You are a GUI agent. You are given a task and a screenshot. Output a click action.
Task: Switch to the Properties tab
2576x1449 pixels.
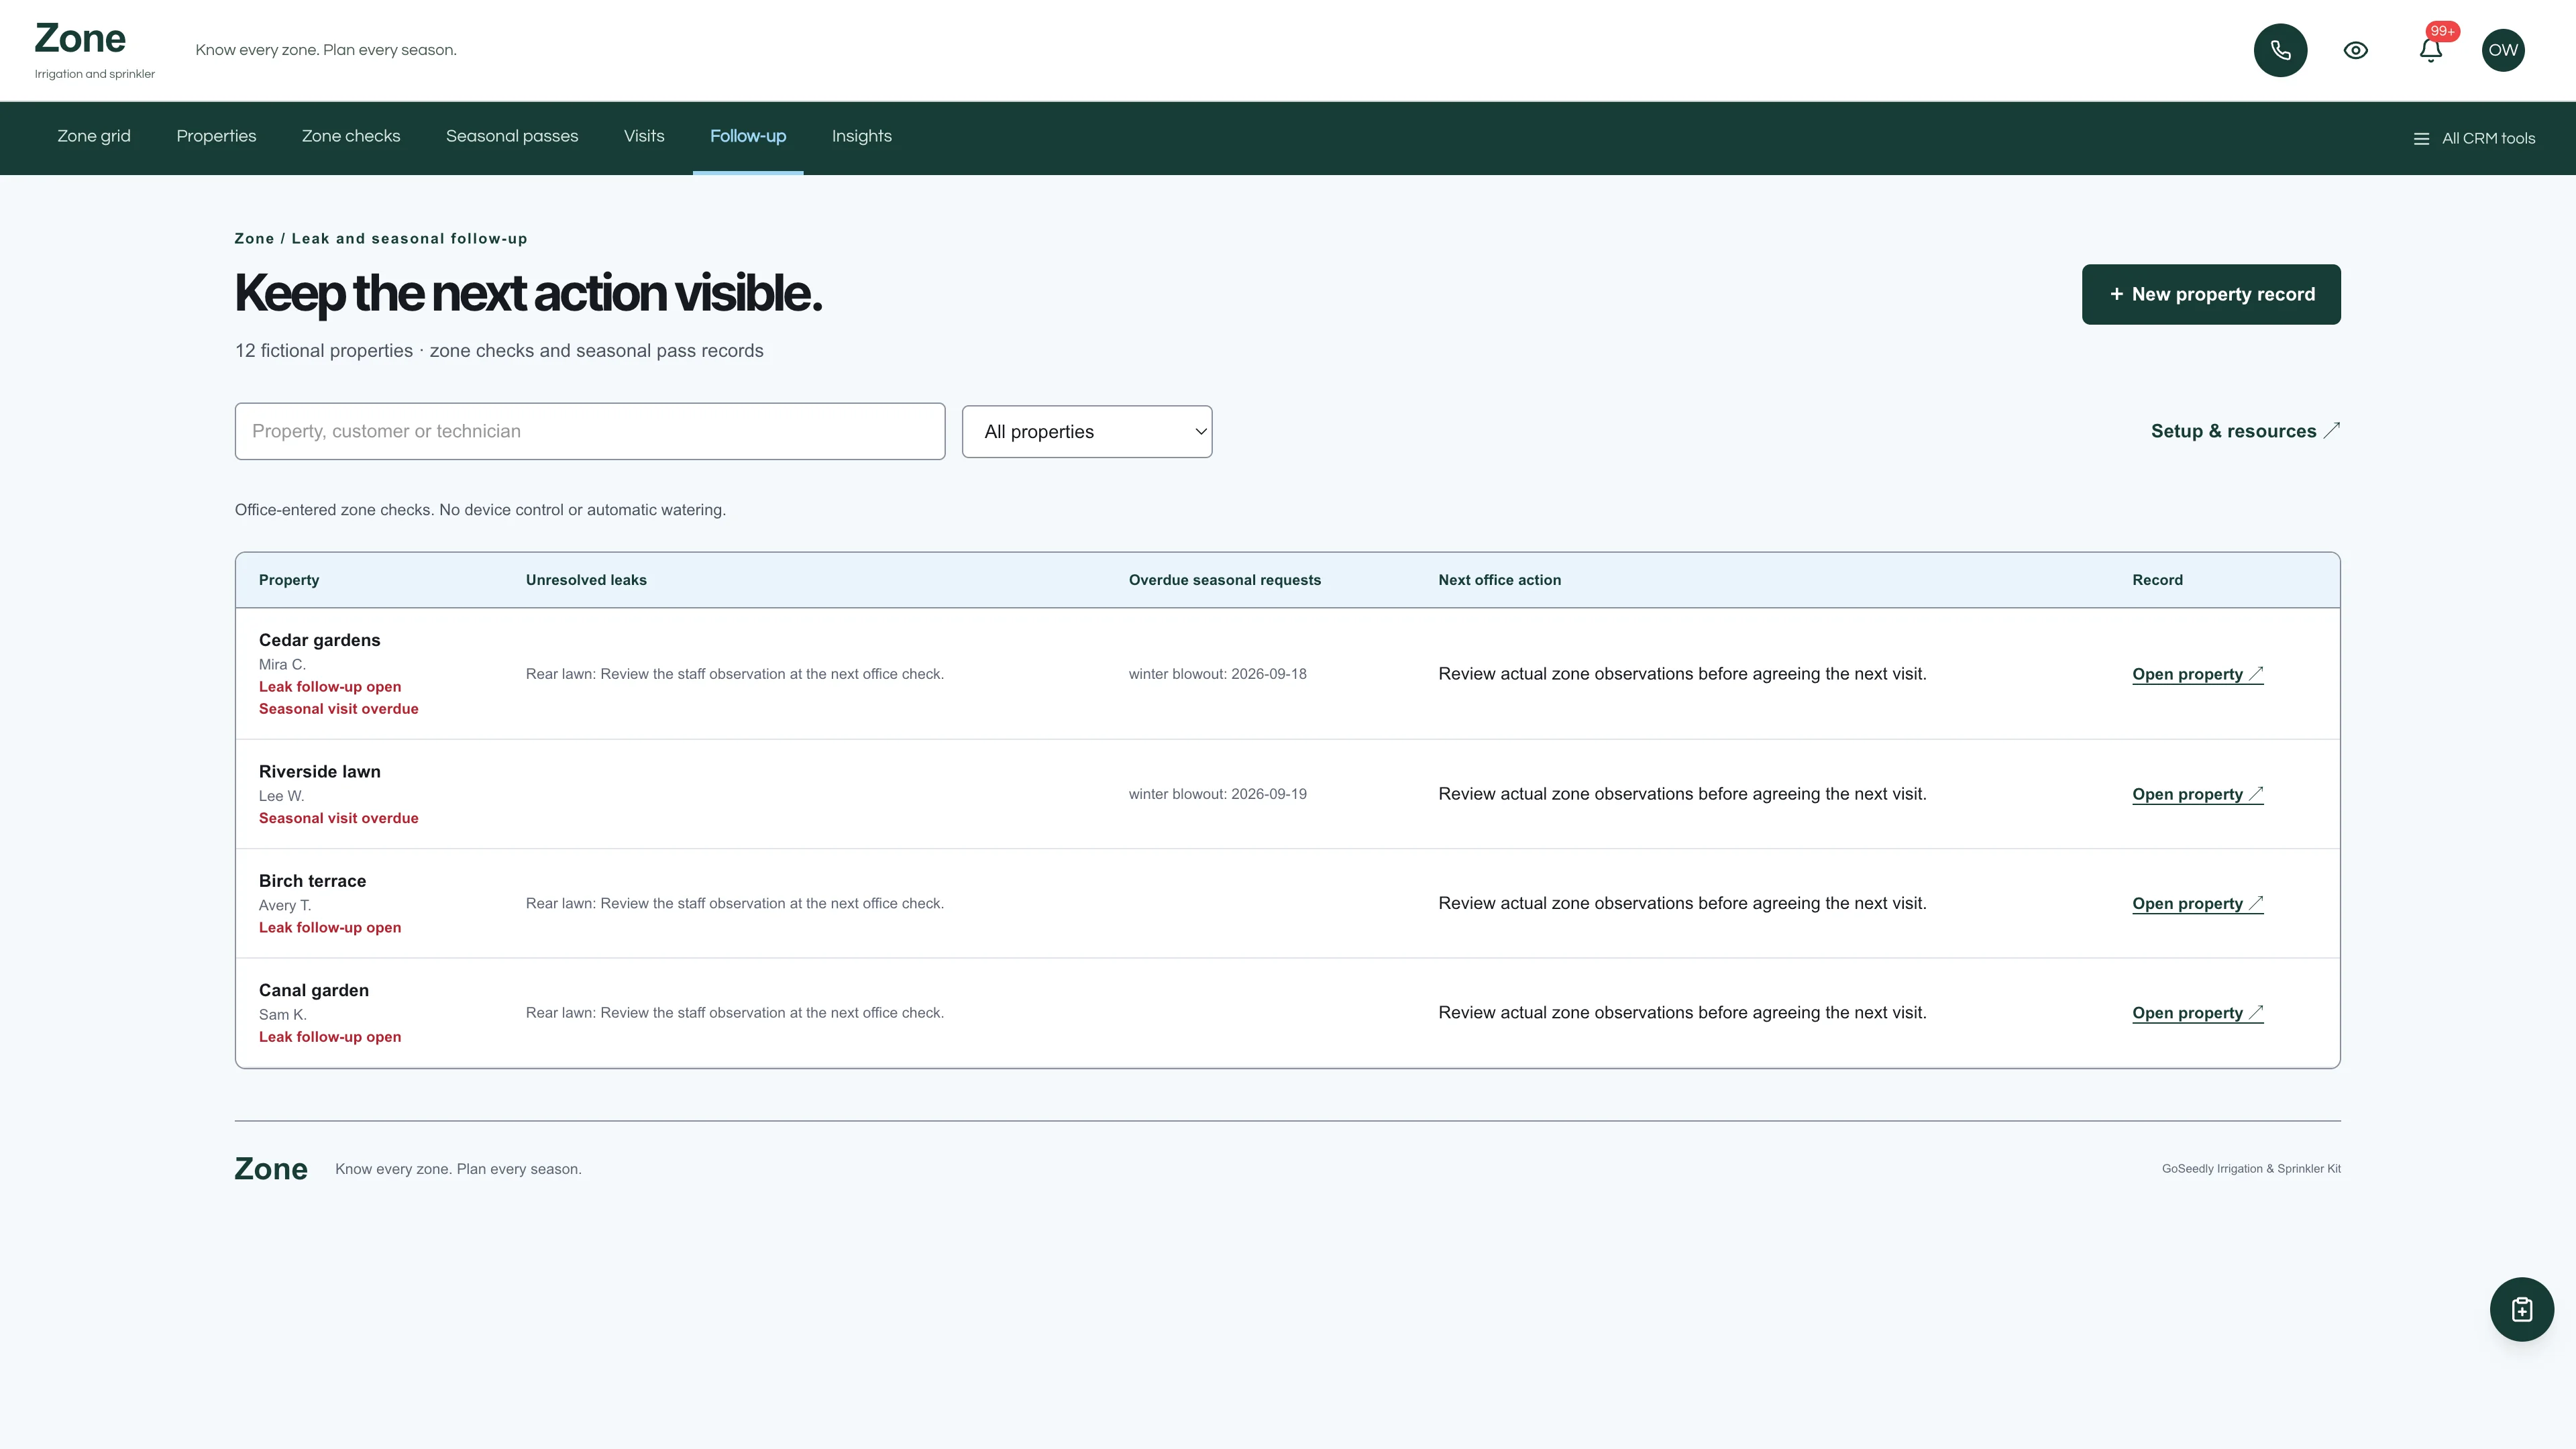coord(216,136)
